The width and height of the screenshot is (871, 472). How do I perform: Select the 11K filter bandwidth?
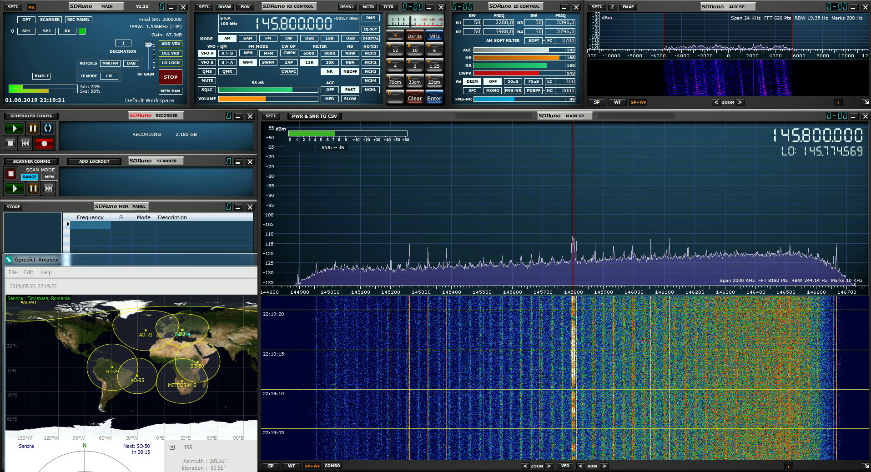pyautogui.click(x=309, y=62)
